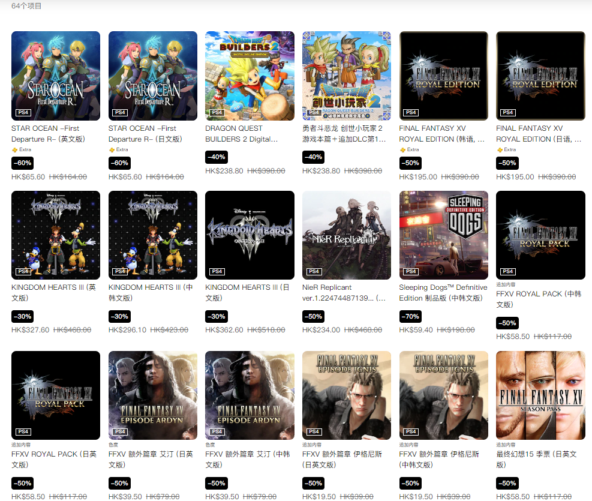Click the PS4 badge on the Sleeping Dogs cover

tap(411, 271)
